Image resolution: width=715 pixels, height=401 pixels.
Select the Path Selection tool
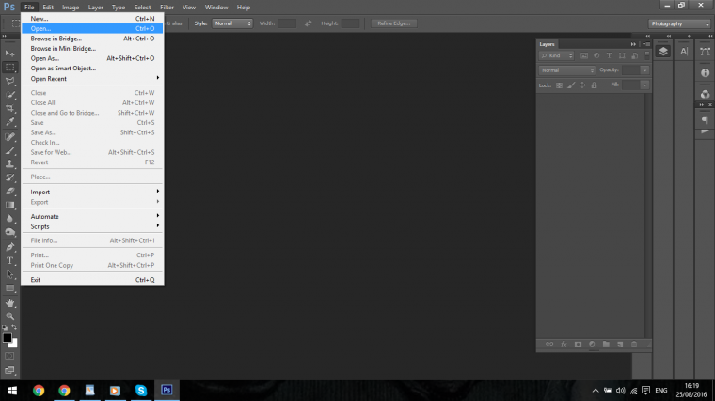pos(9,274)
